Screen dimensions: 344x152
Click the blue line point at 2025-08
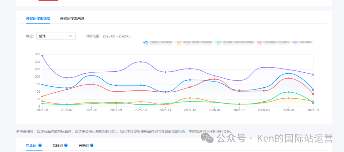tap(91, 75)
